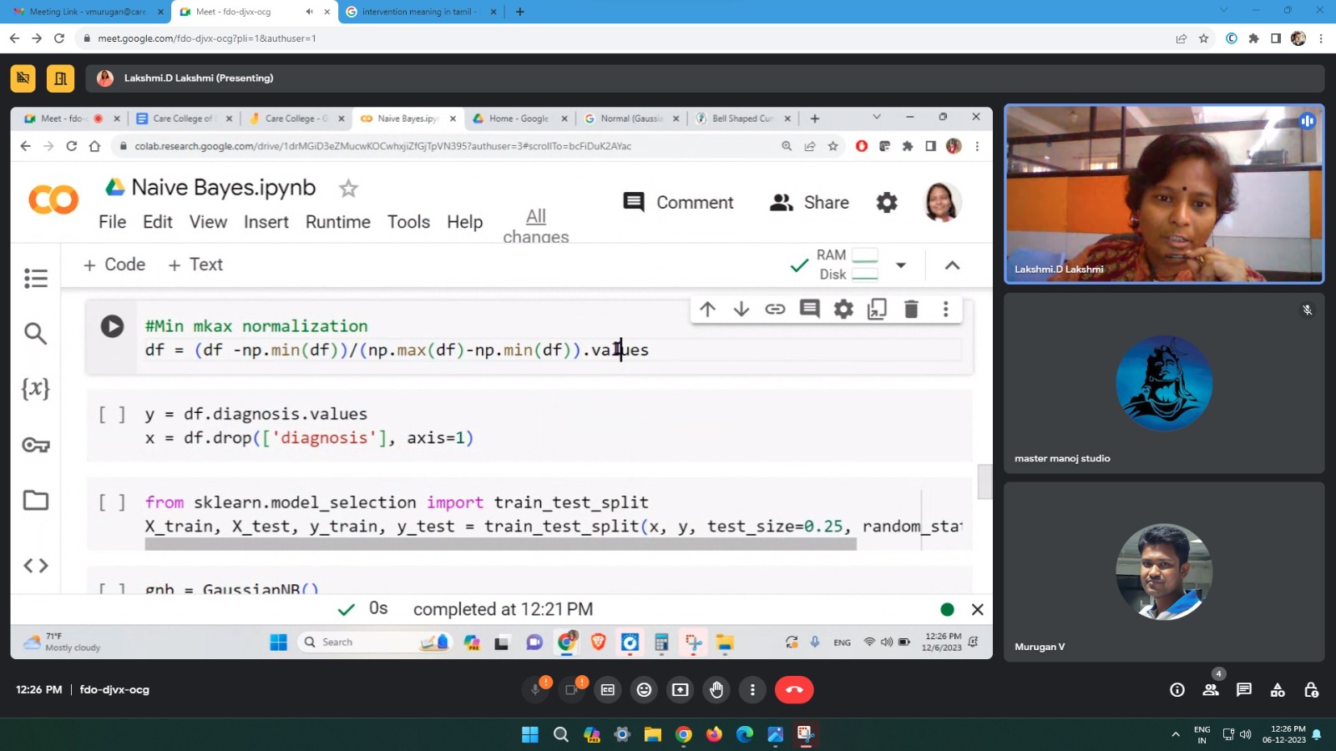Click the Share button in Colab

pyautogui.click(x=809, y=203)
